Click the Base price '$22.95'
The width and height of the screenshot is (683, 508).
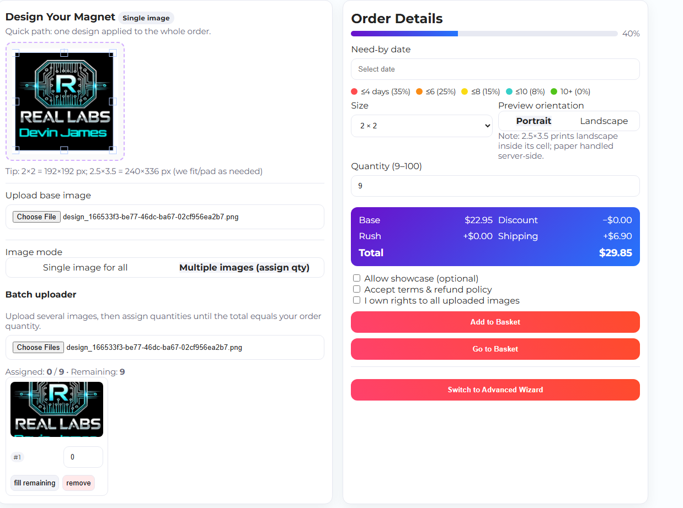click(x=479, y=220)
